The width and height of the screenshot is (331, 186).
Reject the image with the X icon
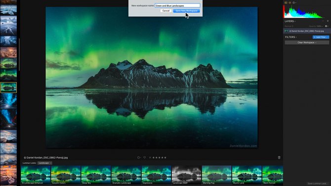tap(150, 157)
